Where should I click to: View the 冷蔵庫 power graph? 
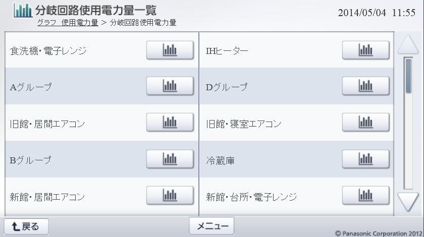366,159
